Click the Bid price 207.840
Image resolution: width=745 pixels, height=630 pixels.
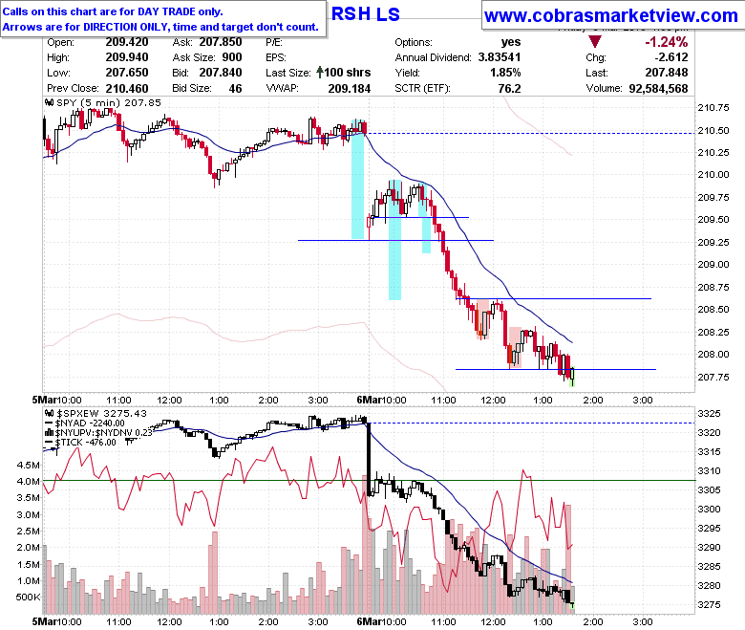click(221, 73)
